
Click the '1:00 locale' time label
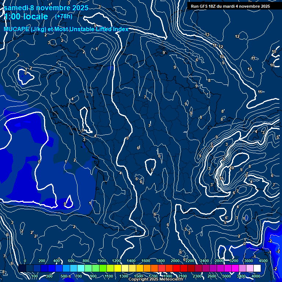[26, 17]
